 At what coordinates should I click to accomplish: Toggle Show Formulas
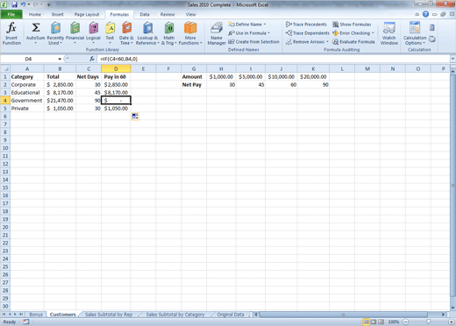(352, 25)
